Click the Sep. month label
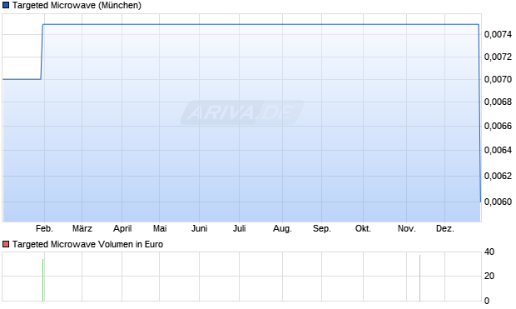This screenshot has height=309, width=516. click(322, 228)
